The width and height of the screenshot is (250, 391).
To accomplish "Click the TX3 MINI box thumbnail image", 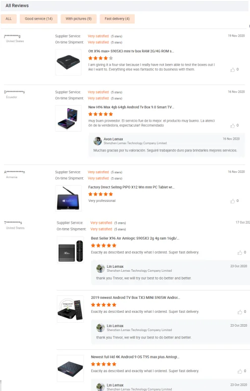I will pyautogui.click(x=70, y=309).
